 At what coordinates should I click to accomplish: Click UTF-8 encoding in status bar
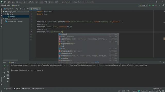[x=128, y=91]
